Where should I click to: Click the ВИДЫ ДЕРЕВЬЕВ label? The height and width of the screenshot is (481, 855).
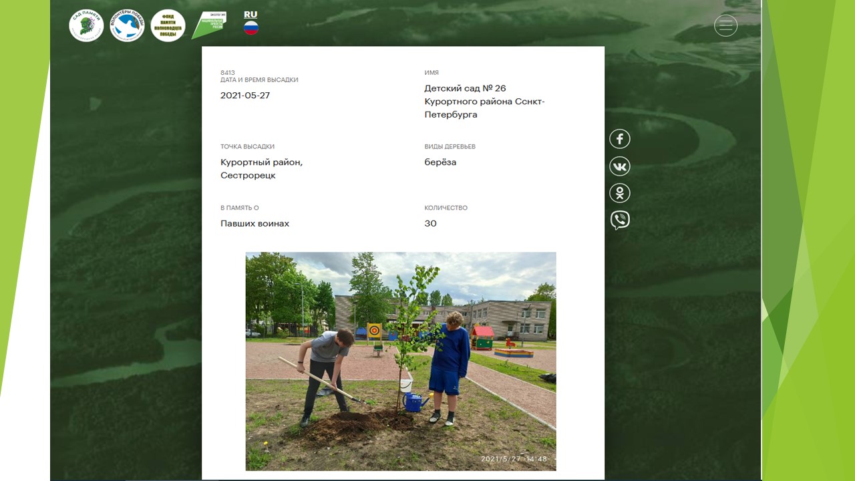tap(450, 147)
